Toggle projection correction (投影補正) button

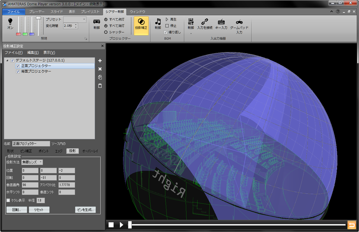pos(141,25)
